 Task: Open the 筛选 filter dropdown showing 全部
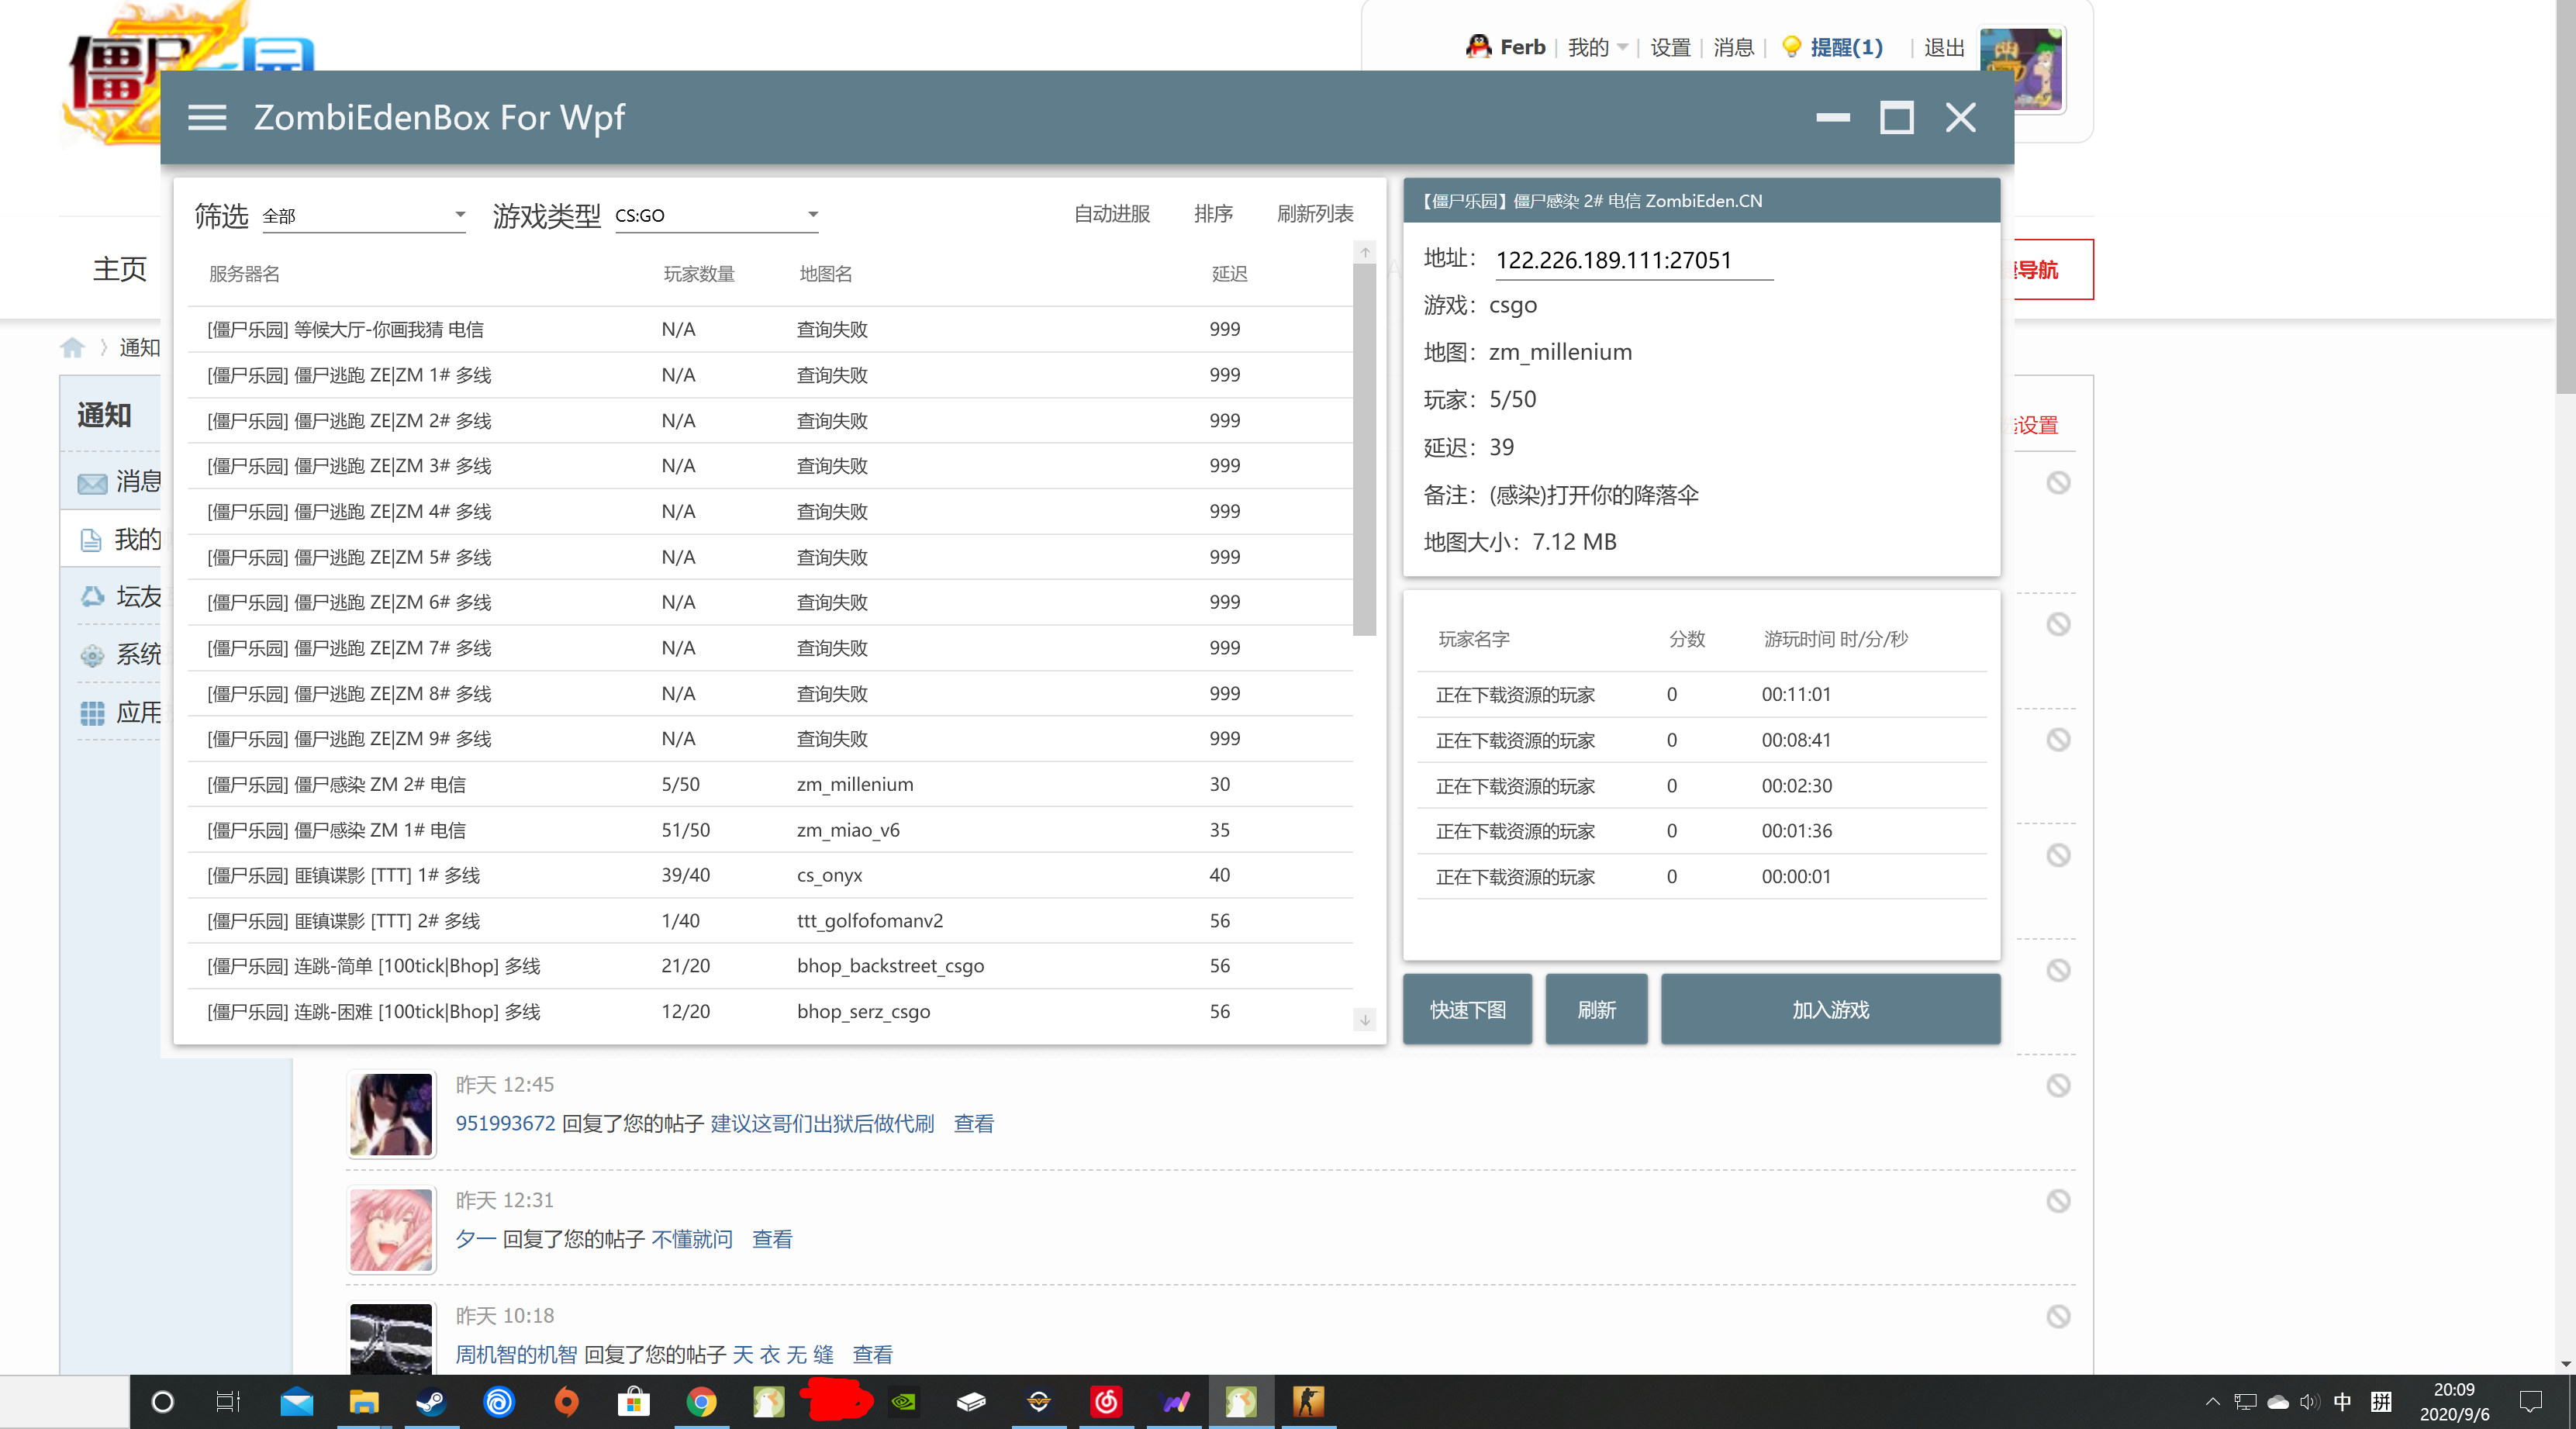click(364, 215)
